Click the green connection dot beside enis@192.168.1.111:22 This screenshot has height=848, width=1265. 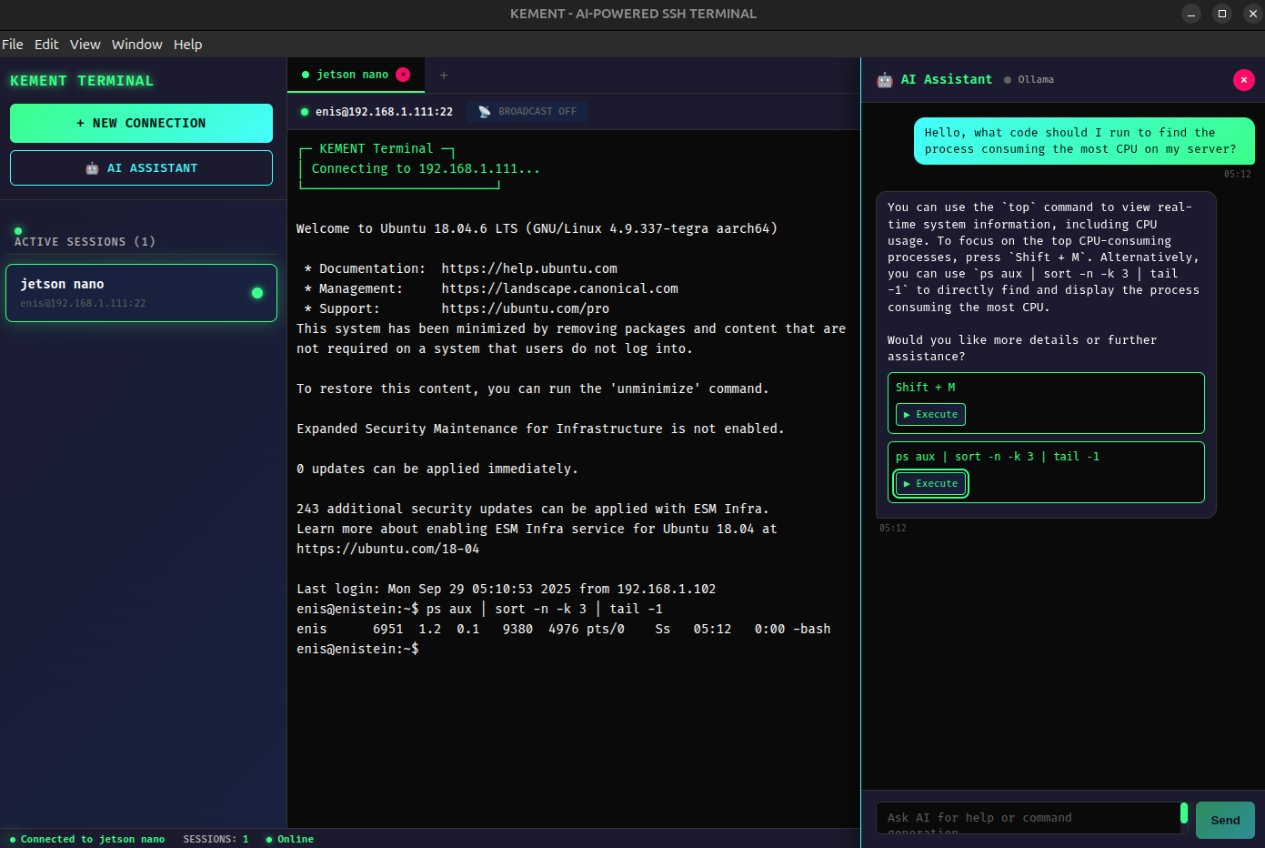(x=305, y=112)
